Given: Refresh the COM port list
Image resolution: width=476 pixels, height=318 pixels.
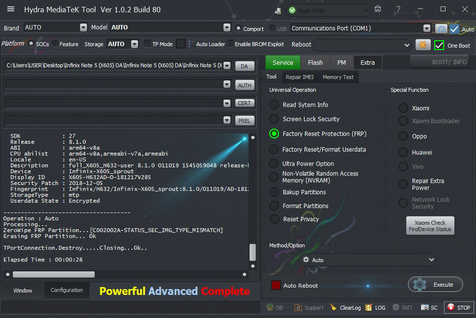Looking at the screenshot, I should point(441,29).
